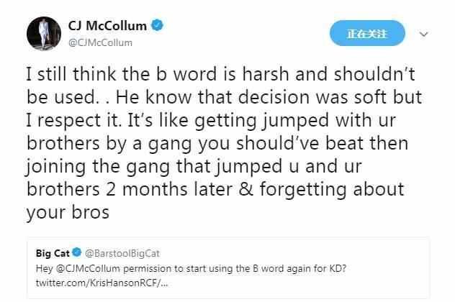Click "KD?" at end of quoted tweet
This screenshot has height=302, width=455.
pyautogui.click(x=338, y=269)
